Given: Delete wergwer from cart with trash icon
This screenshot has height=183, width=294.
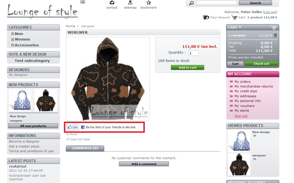Looking at the screenshot, I should pyautogui.click(x=275, y=35).
